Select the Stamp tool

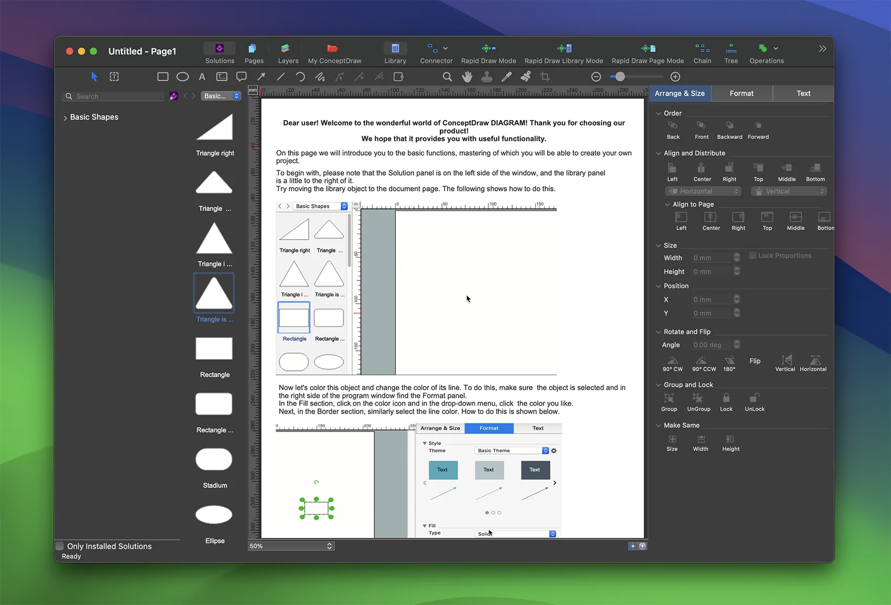click(487, 77)
